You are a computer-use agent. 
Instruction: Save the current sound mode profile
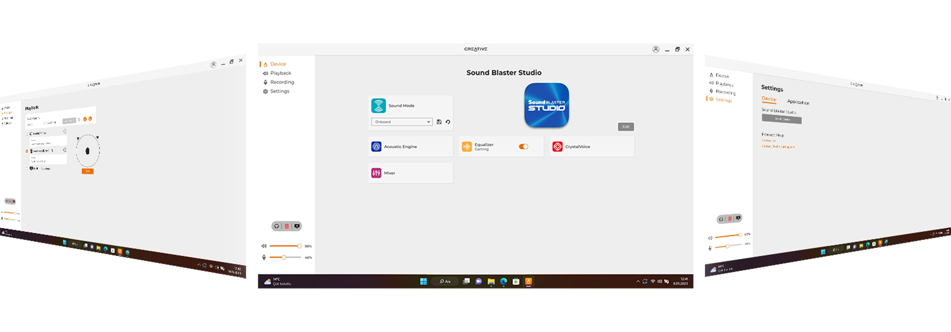pos(439,122)
